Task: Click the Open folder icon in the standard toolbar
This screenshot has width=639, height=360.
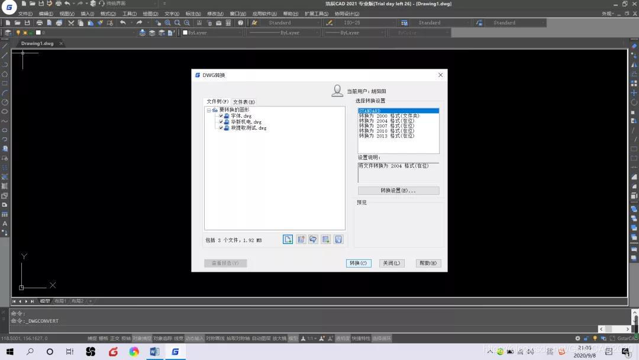Action: coord(18,23)
